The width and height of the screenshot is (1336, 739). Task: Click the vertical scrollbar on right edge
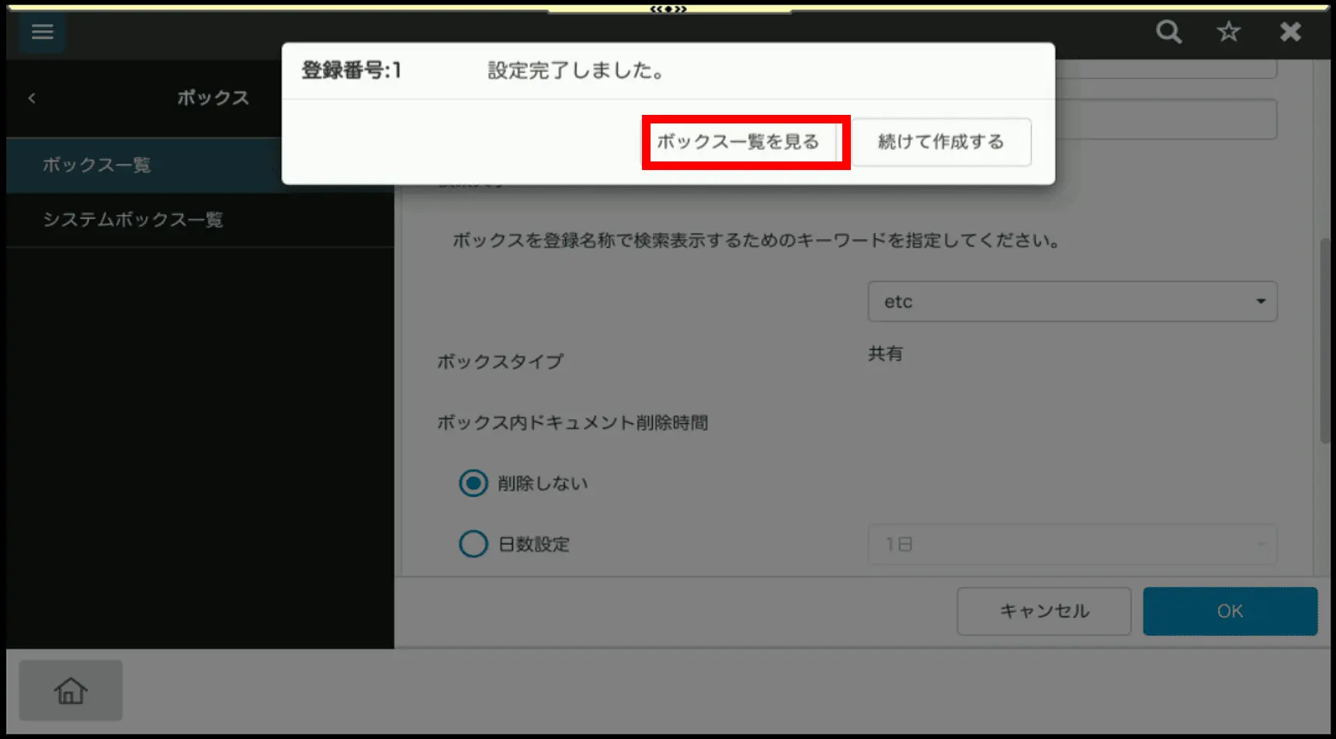tap(1325, 342)
